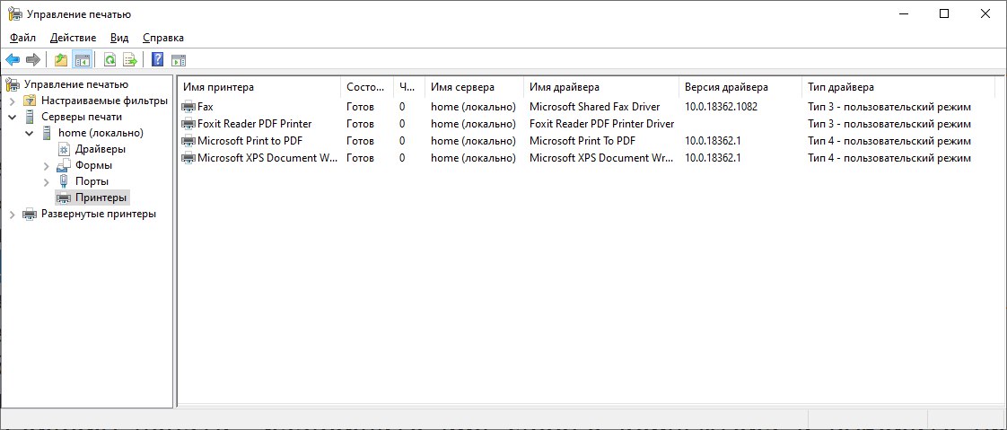Click the Формы icon in tree
The height and width of the screenshot is (430, 1007).
coord(64,165)
